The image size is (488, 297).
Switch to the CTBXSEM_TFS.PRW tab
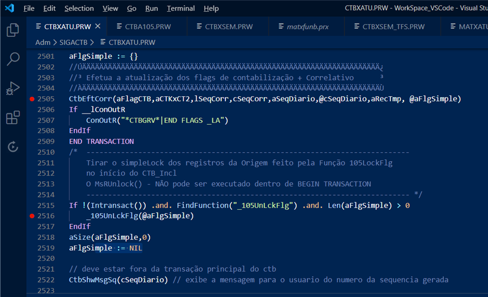(x=393, y=26)
